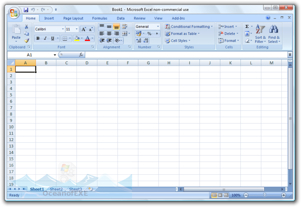This screenshot has height=207, width=301.
Task: Apply Comma Style number format
Action: tap(157, 34)
